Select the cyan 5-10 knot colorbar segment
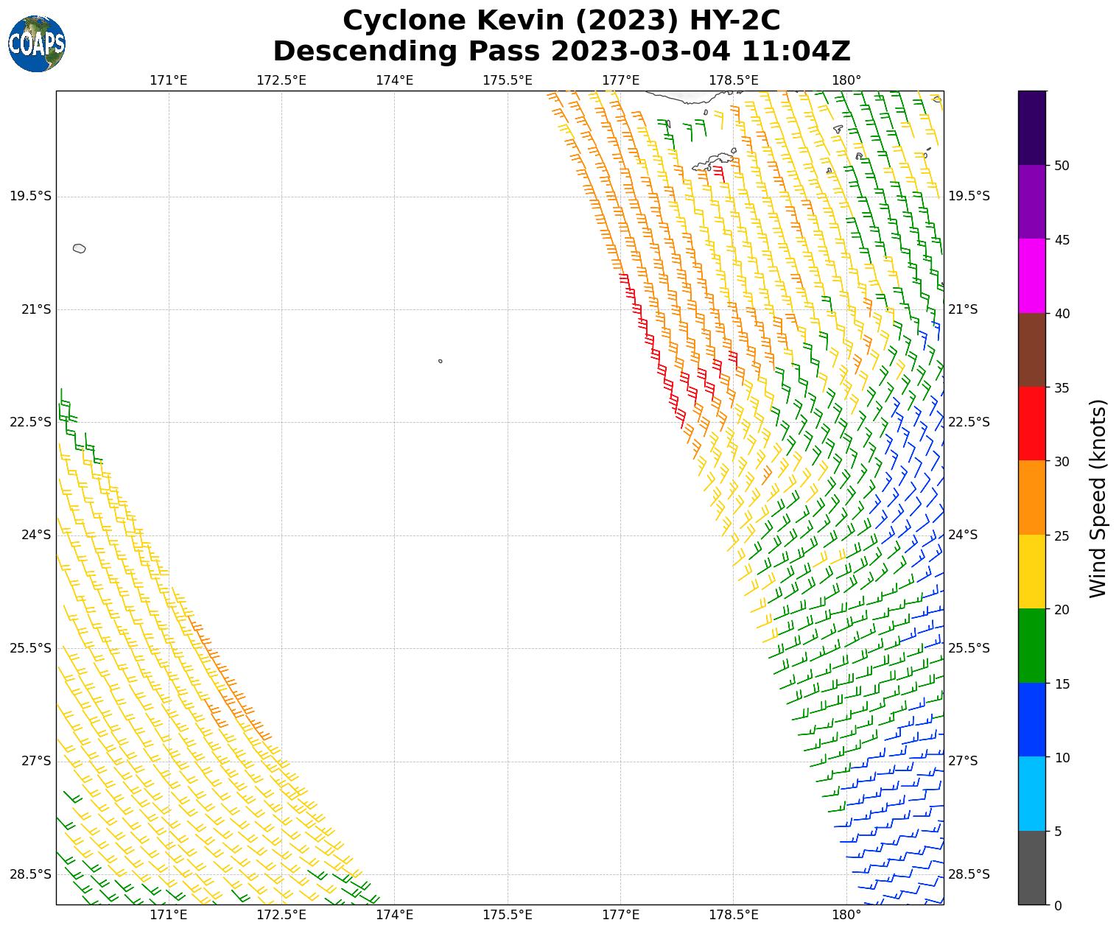Image resolution: width=1119 pixels, height=931 pixels. click(x=1031, y=794)
